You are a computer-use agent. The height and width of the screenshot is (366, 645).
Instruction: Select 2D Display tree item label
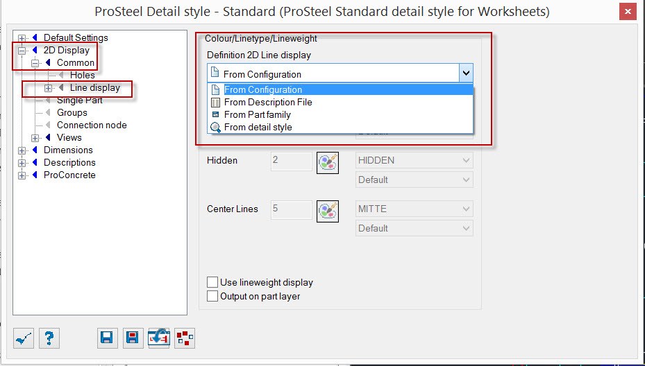click(x=67, y=50)
